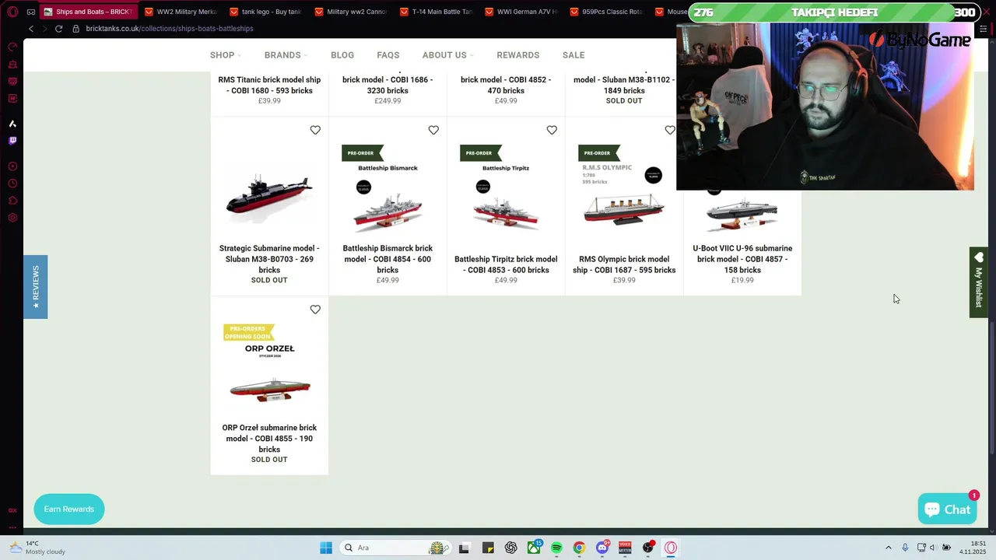Open Google Chrome from taskbar
This screenshot has width=996, height=560.
(x=579, y=548)
